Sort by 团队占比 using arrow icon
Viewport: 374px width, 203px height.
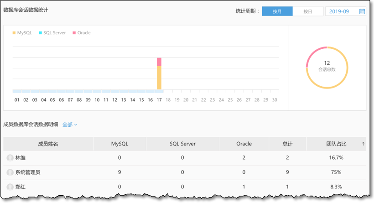[363, 144]
